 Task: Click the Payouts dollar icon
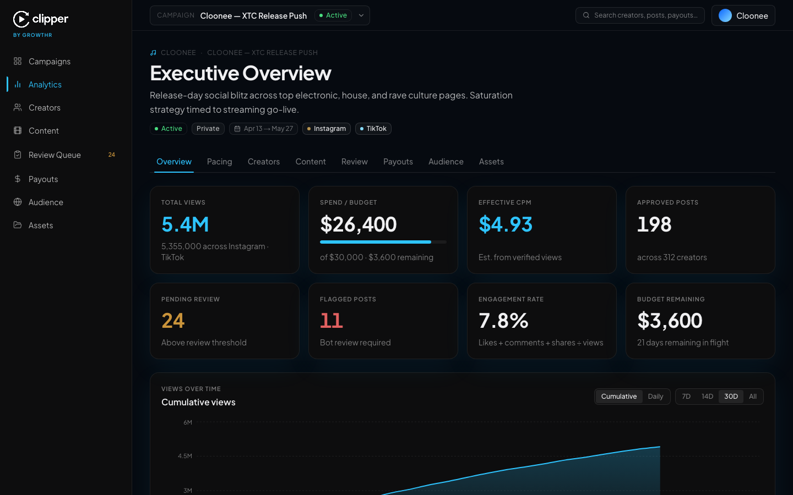(18, 179)
